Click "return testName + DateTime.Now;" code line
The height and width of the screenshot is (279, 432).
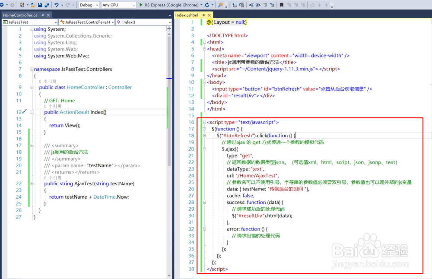(89, 197)
